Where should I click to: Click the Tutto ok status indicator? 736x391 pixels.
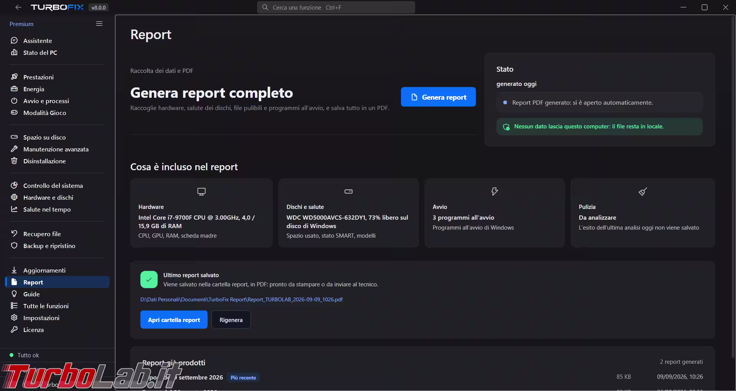[x=24, y=355]
